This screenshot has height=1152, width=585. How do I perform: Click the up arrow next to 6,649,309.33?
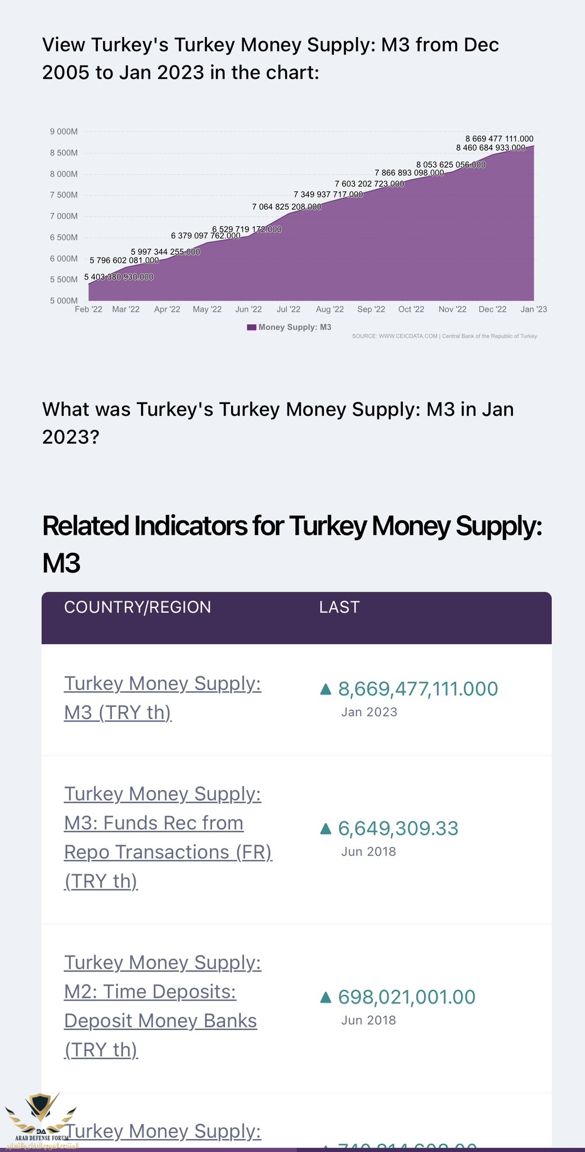(x=325, y=829)
